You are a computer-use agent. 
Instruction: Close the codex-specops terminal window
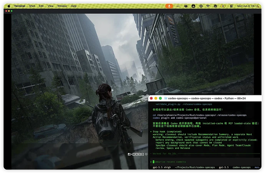click(151, 98)
